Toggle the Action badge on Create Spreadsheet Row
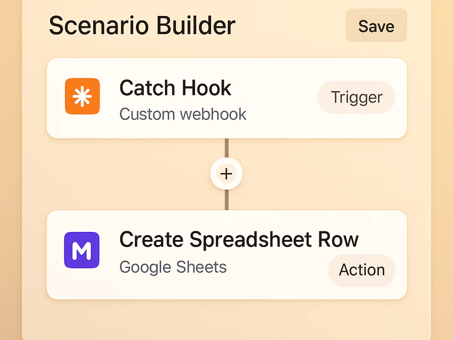 point(361,269)
